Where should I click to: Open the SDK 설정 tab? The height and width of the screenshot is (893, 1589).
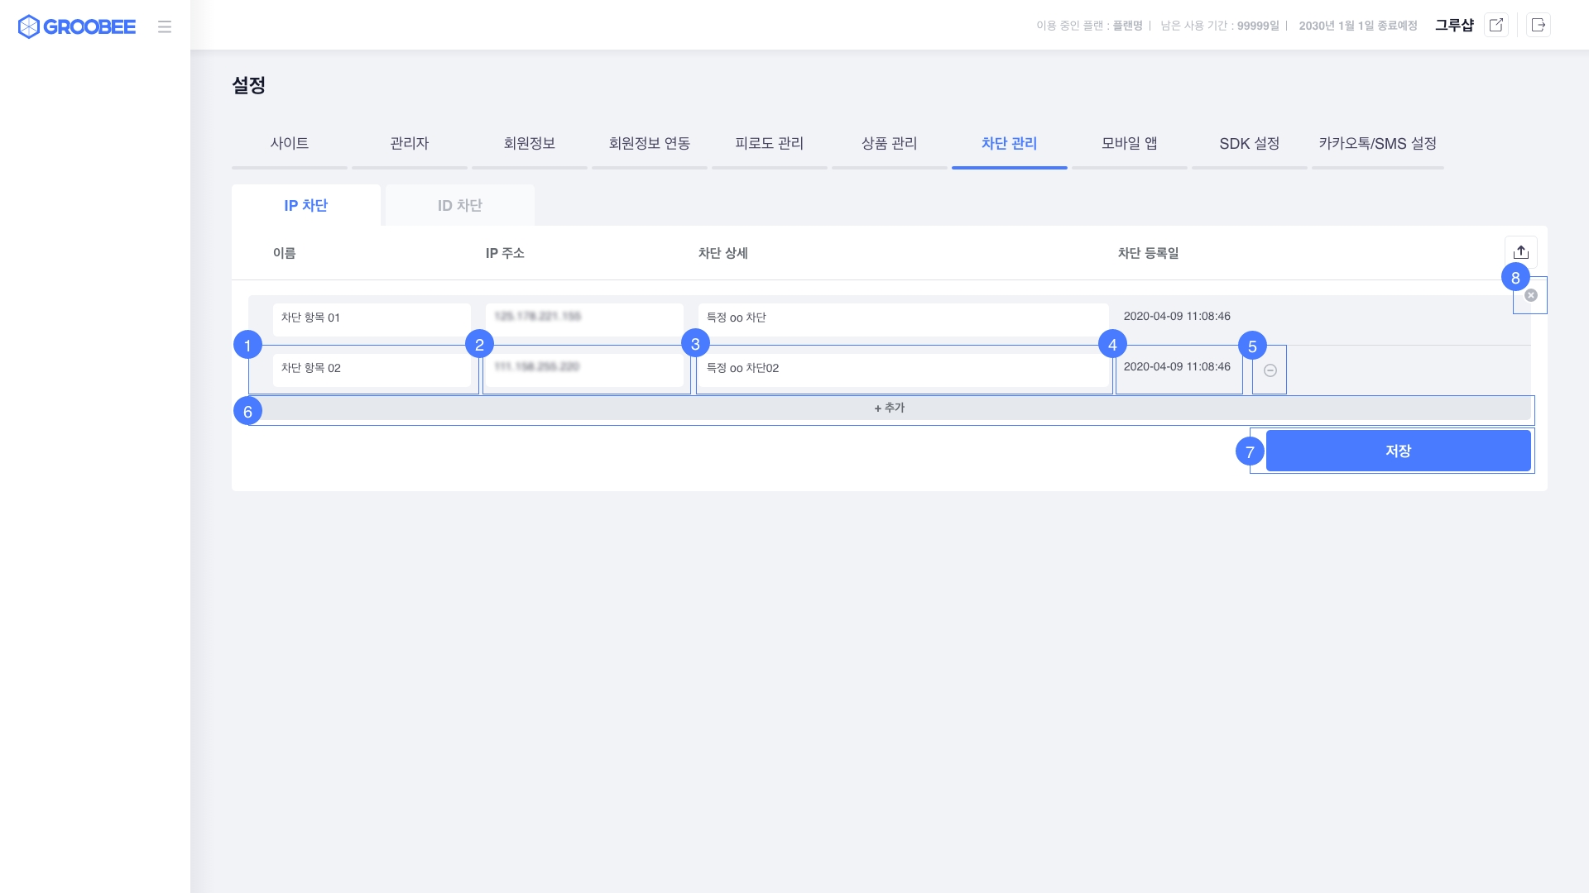coord(1249,143)
